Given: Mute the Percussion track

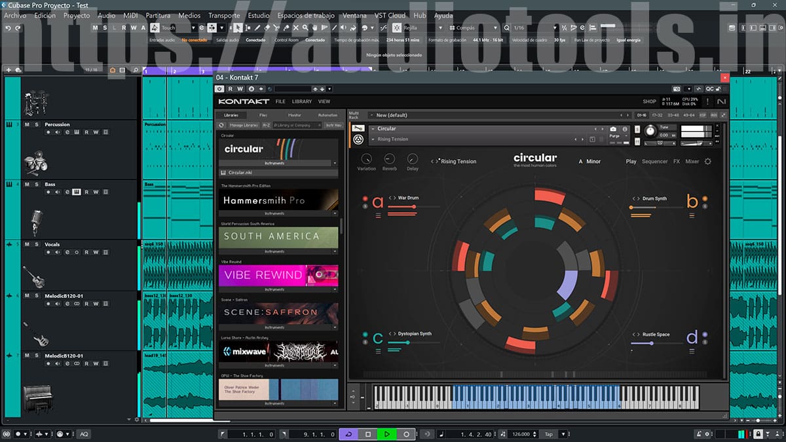Looking at the screenshot, I should coord(28,124).
